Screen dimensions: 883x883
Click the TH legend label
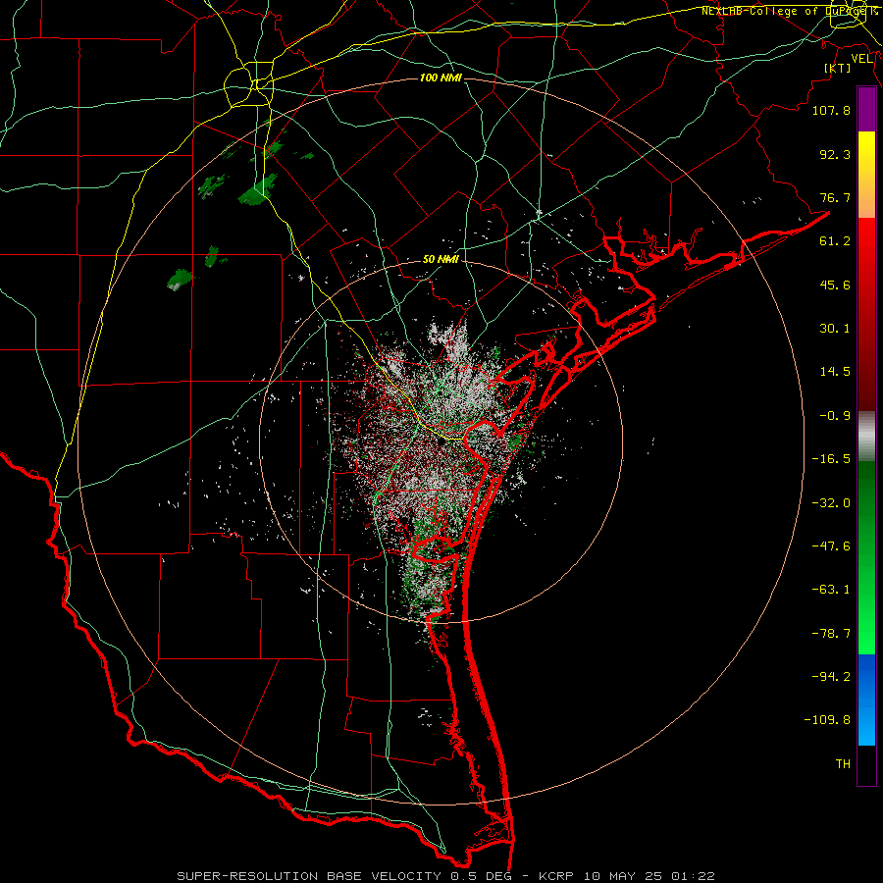(x=843, y=764)
